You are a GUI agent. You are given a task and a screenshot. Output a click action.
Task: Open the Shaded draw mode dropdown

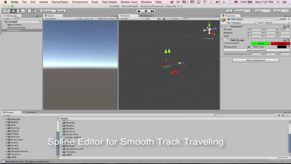[132, 19]
